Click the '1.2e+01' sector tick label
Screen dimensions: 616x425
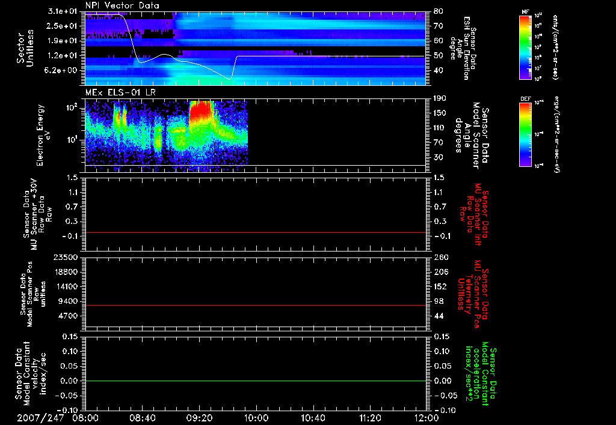pyautogui.click(x=64, y=56)
